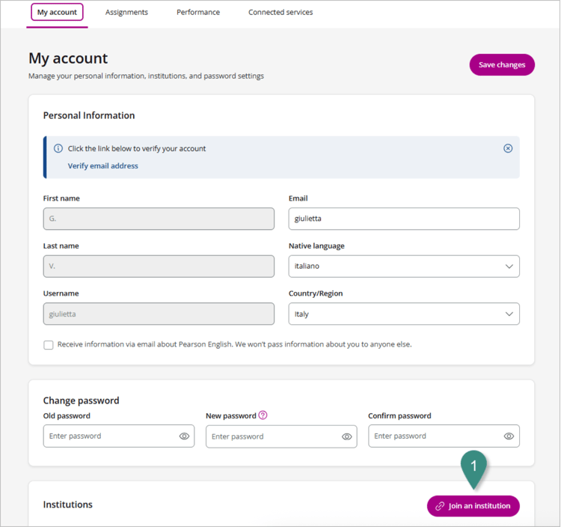Show the Old password text

pos(184,436)
